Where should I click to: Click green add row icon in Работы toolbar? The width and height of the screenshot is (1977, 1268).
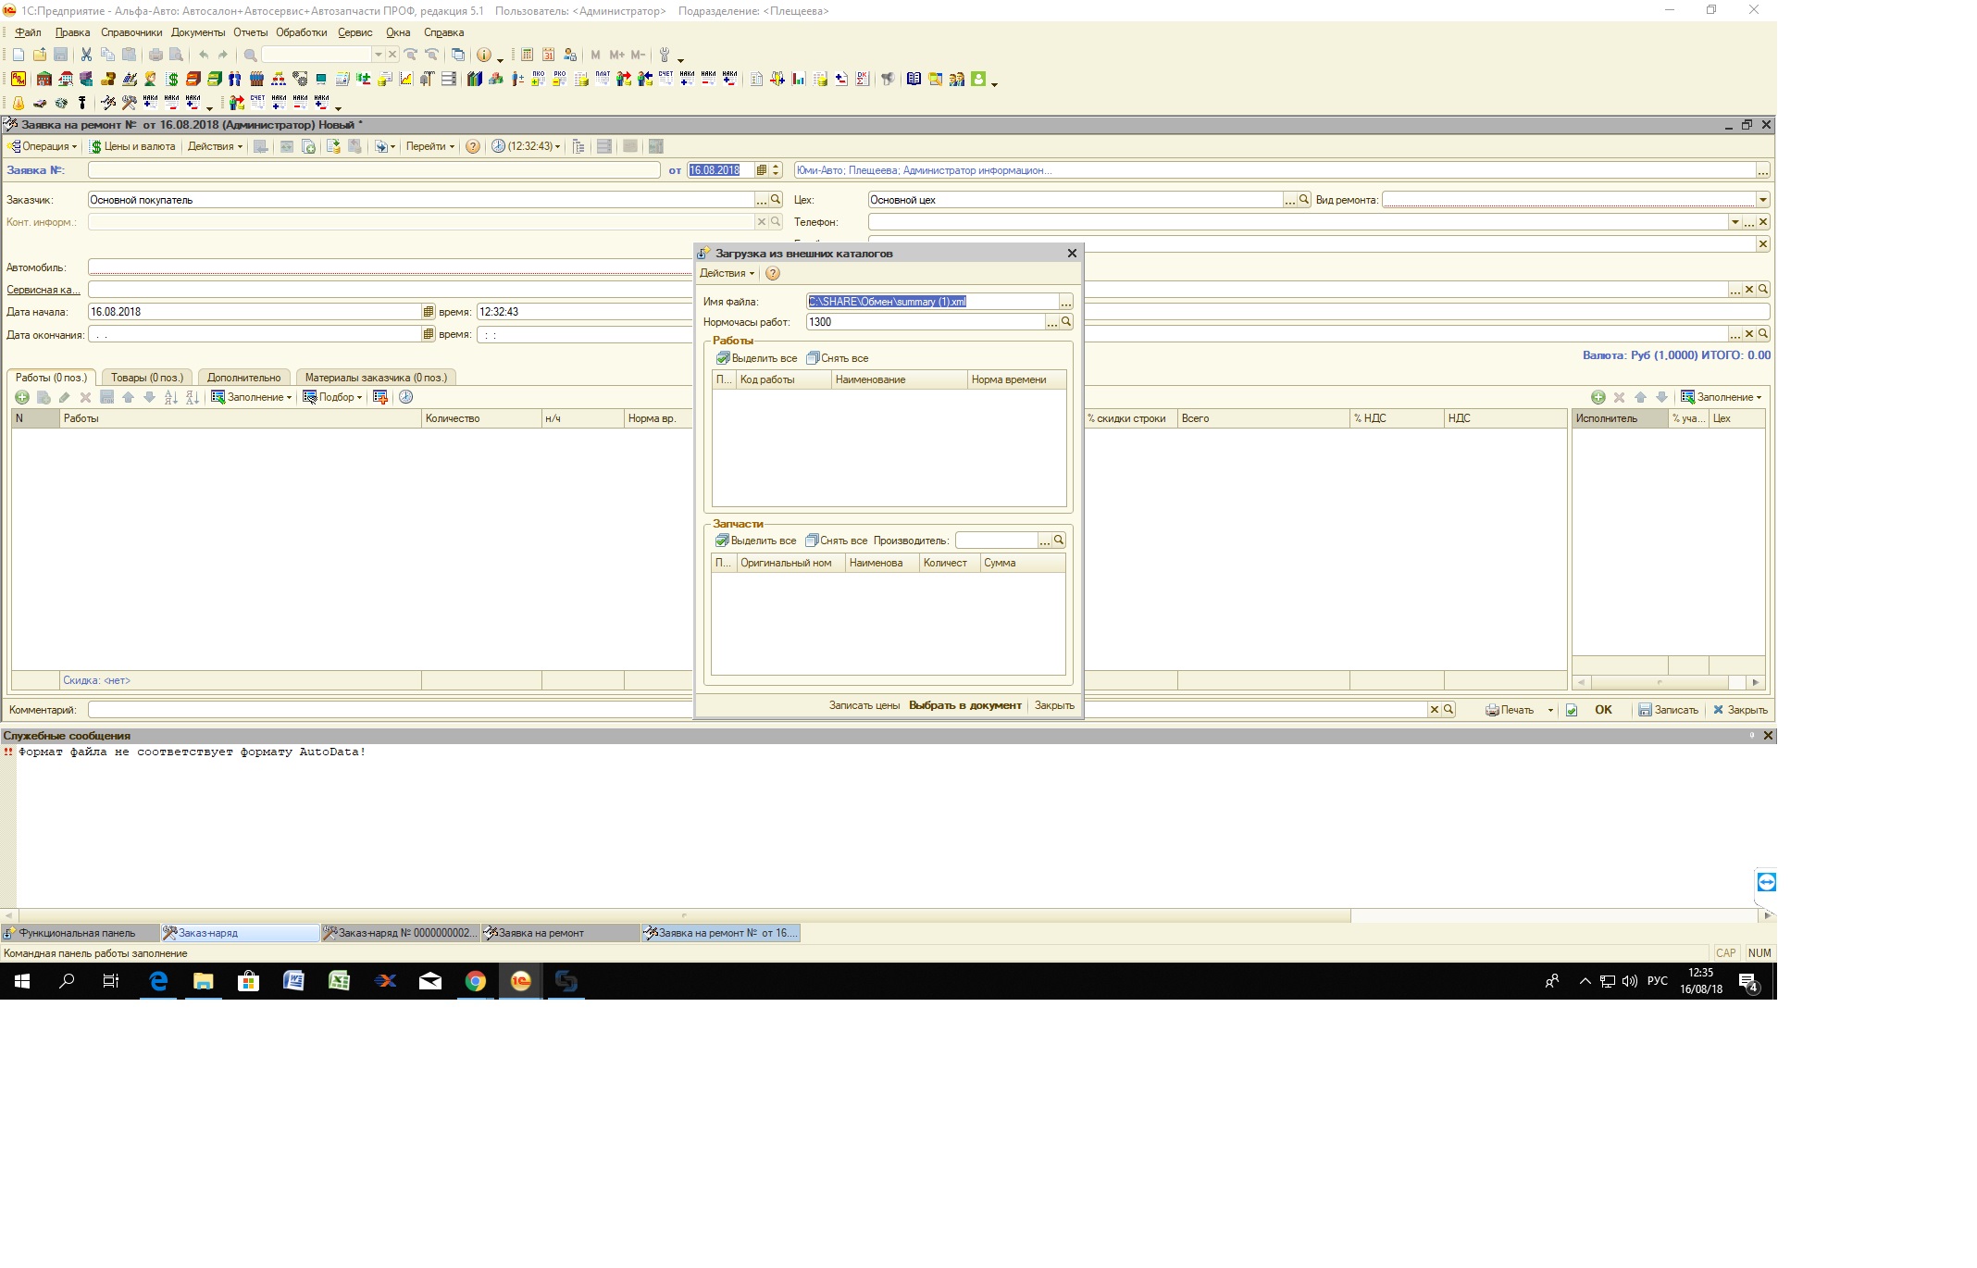tap(22, 397)
